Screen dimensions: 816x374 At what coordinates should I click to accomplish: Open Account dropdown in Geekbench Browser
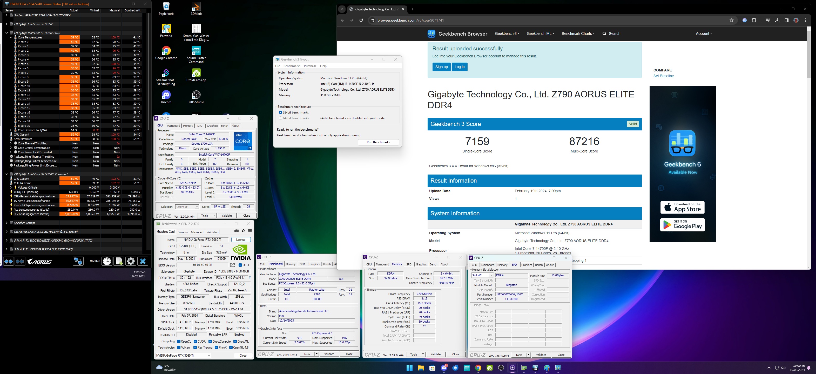704,33
